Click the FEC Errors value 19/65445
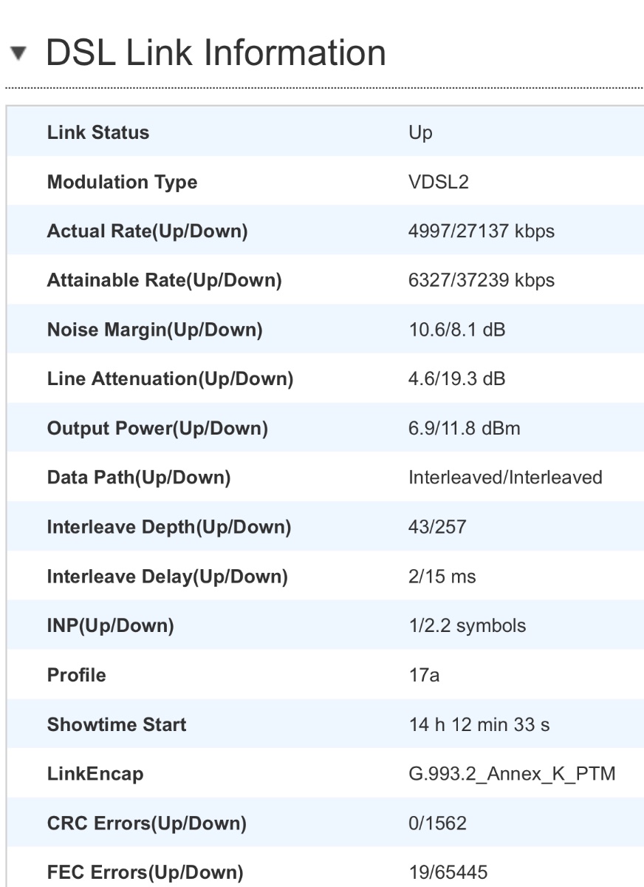644x887 pixels. [x=448, y=872]
